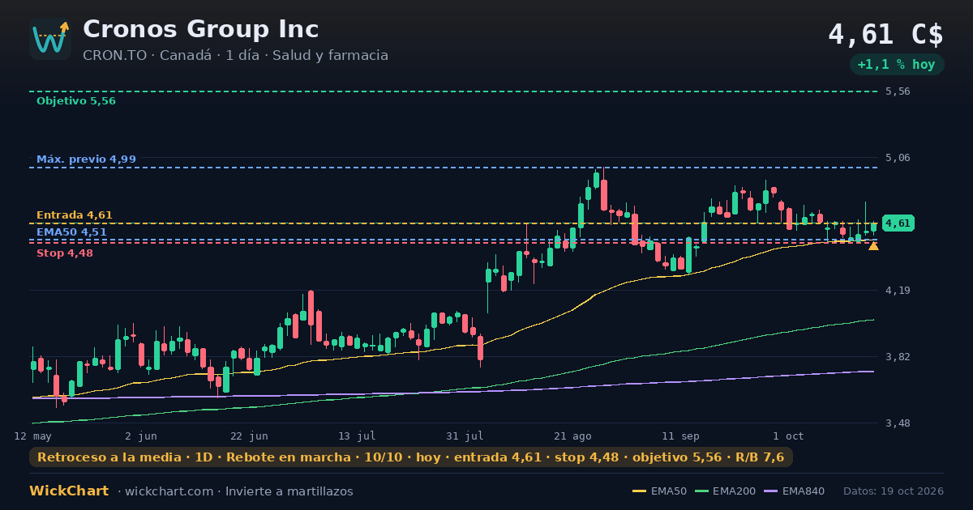
Task: Open the wickchart.com link
Action: click(x=170, y=491)
